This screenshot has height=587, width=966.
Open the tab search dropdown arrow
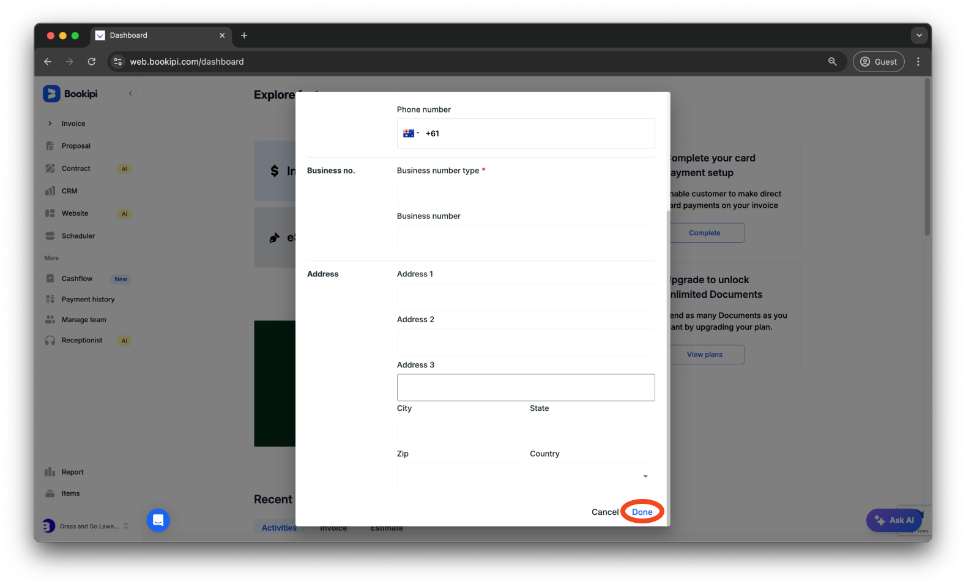(x=920, y=35)
